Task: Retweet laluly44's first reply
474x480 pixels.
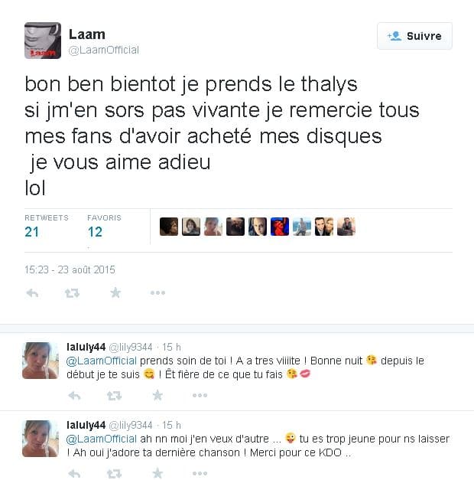Action: click(115, 396)
